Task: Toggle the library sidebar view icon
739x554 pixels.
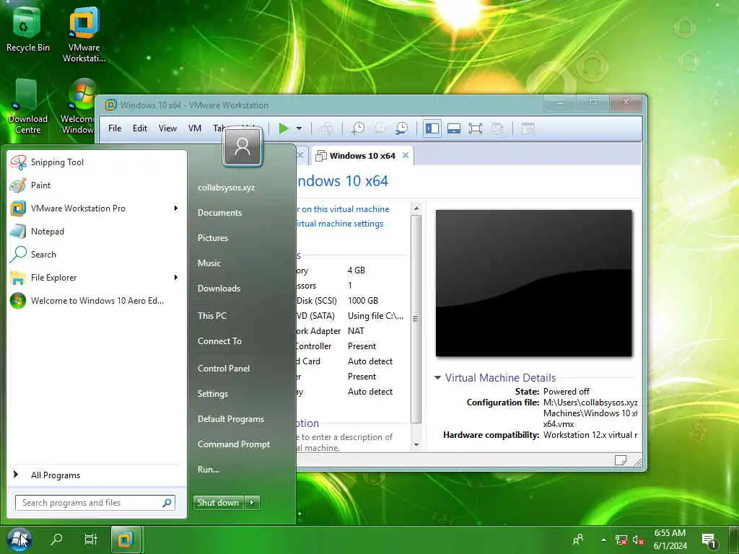Action: click(432, 128)
